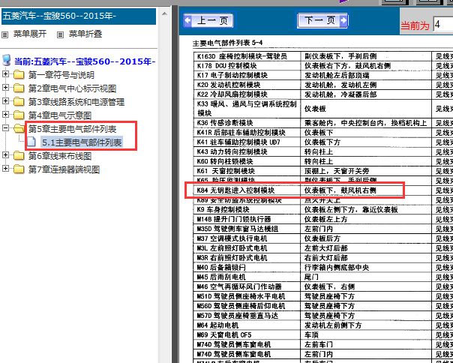This screenshot has height=363, width=453.
Task: Expand the 第一章符号与说明 tree node
Action: tap(5, 74)
